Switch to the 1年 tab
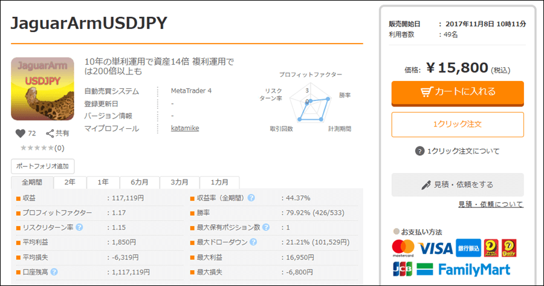544x286 pixels. click(103, 182)
